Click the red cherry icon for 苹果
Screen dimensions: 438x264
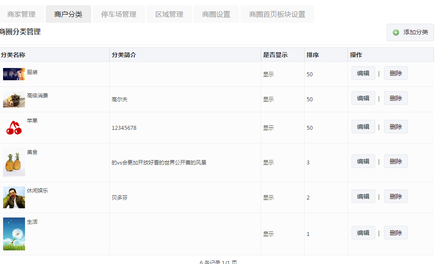point(14,128)
